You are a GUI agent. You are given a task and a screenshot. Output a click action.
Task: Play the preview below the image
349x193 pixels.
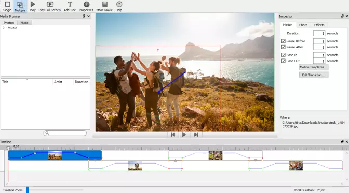(184, 135)
